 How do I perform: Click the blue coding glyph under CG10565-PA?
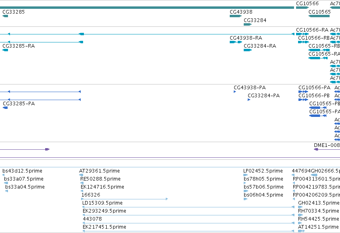pyautogui.click(x=318, y=116)
